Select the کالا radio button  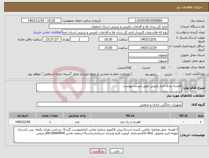169,67
